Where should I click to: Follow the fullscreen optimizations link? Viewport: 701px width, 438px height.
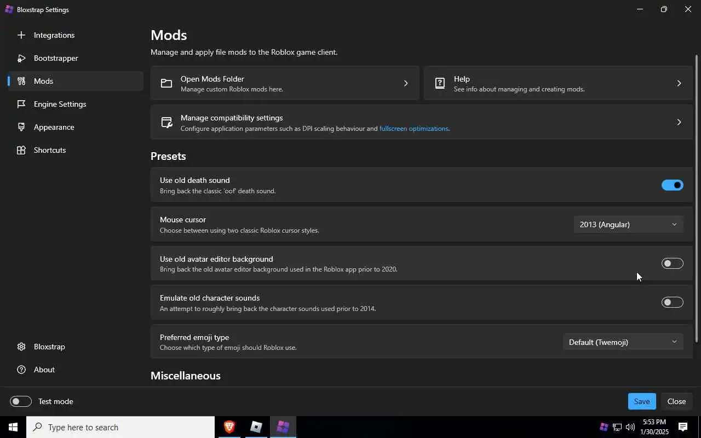click(414, 129)
